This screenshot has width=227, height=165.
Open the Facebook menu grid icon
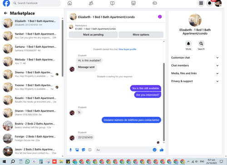click(201, 3)
